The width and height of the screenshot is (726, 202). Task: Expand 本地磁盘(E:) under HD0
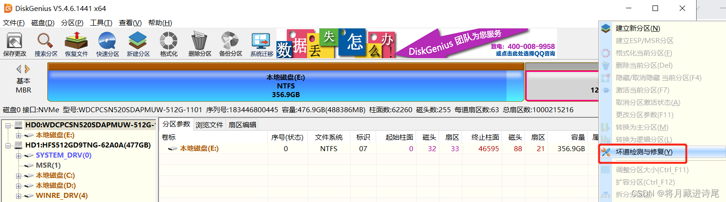(x=18, y=136)
